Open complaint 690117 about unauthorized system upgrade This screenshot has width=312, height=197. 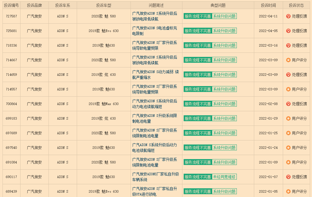(x=155, y=177)
